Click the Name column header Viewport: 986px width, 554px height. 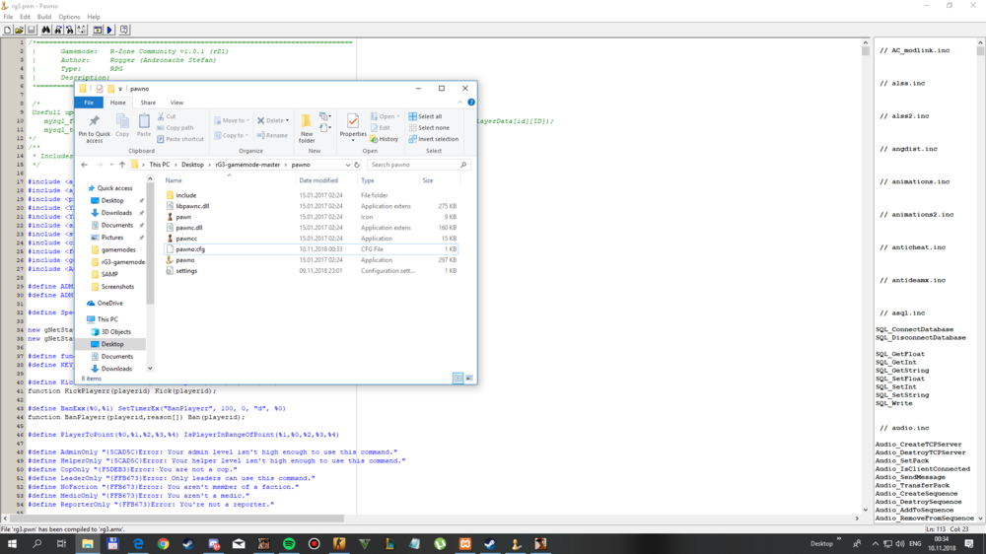click(x=174, y=180)
